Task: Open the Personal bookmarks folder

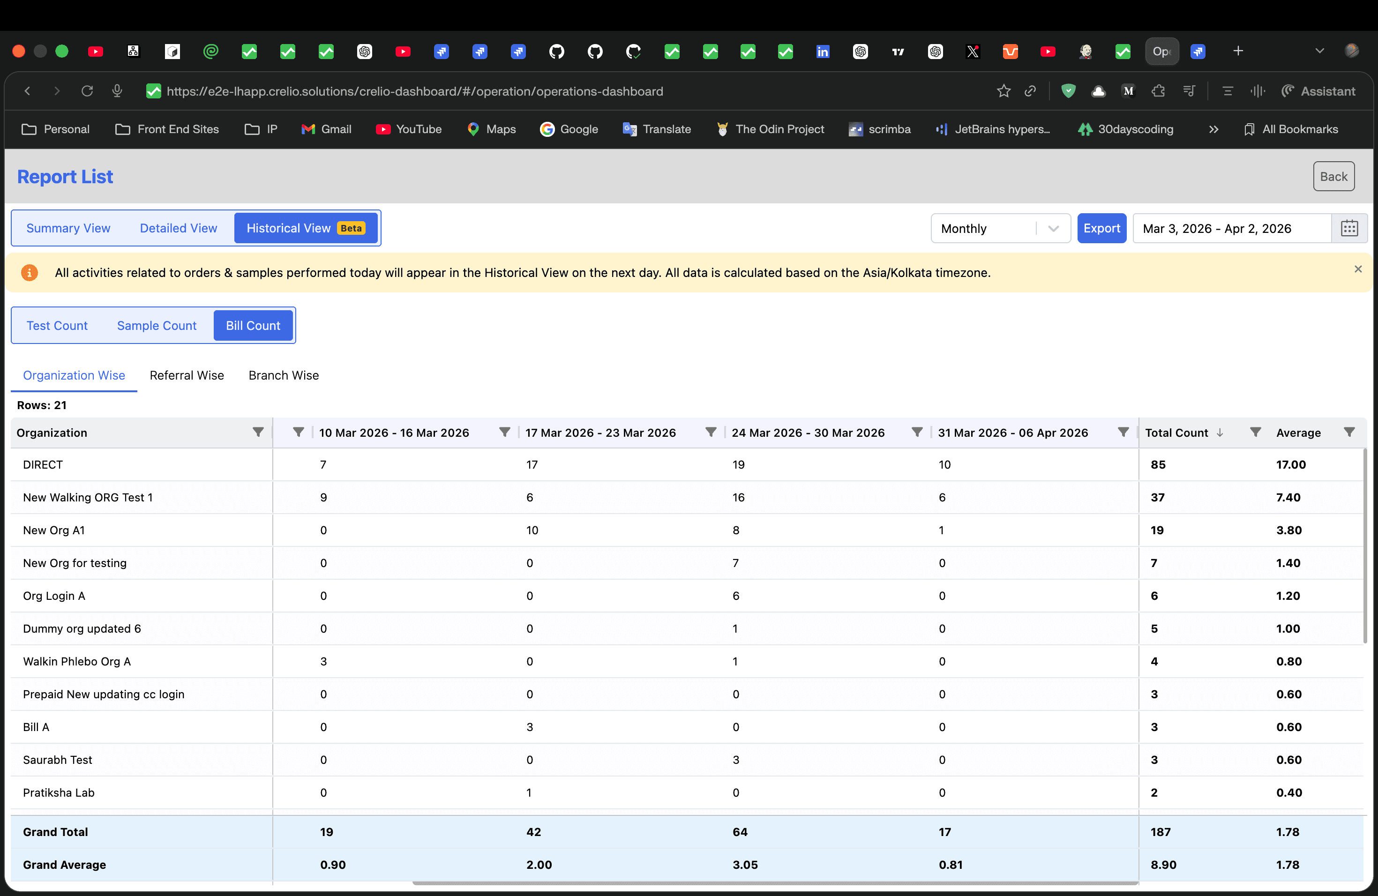Action: pos(56,129)
